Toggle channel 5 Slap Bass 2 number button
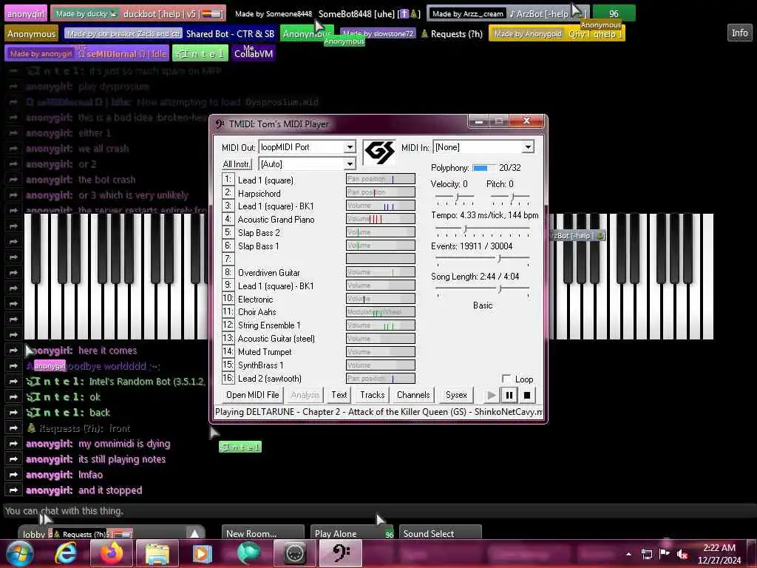 [228, 232]
